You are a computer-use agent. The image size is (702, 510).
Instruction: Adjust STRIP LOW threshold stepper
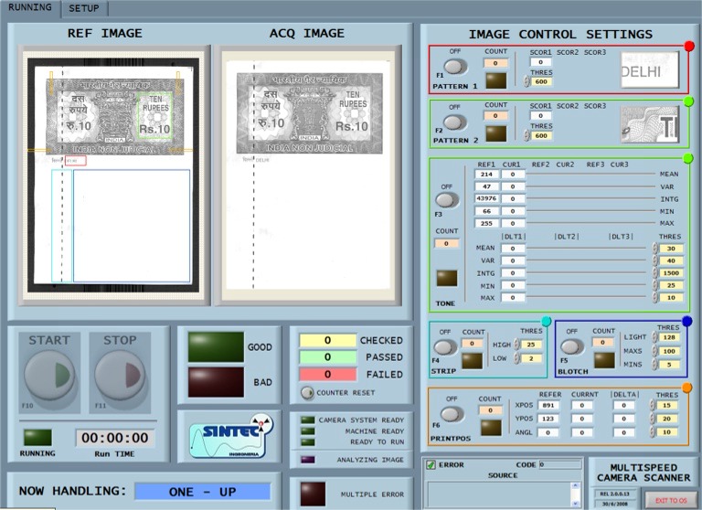(x=516, y=358)
